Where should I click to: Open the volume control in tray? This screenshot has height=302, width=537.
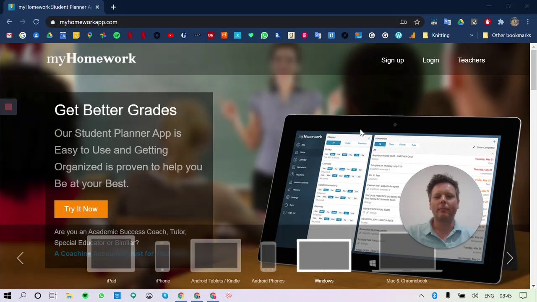coord(475,296)
